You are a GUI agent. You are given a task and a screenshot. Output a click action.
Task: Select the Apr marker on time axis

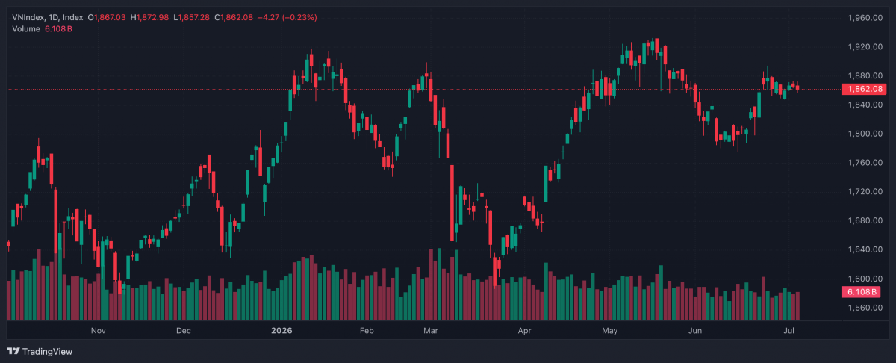[524, 329]
